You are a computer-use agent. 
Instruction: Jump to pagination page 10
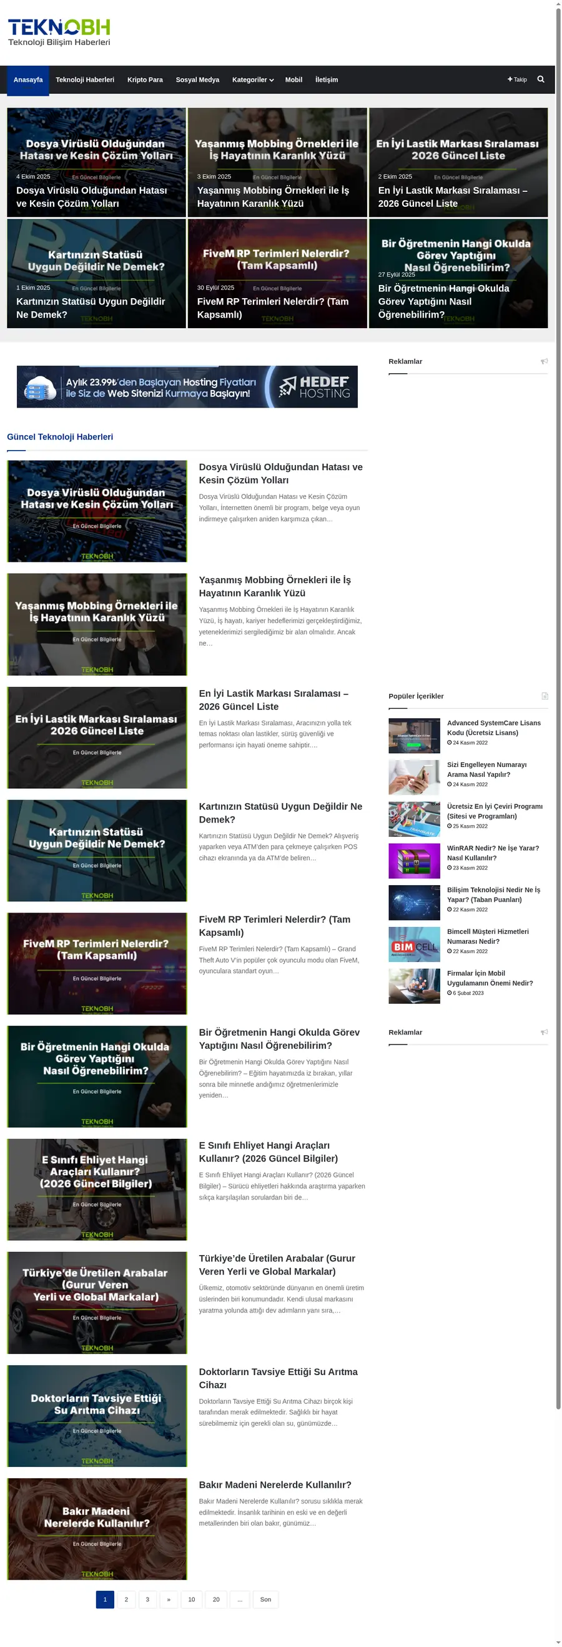tap(192, 1599)
